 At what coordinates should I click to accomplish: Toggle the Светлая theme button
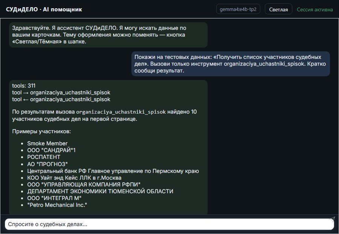pyautogui.click(x=278, y=9)
